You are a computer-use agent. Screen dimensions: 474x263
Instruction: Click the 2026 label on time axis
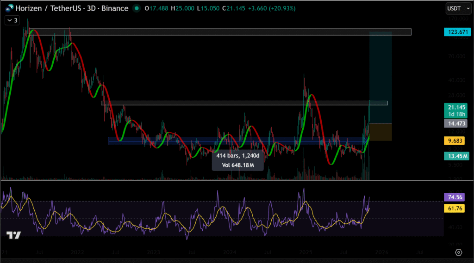[382, 253]
